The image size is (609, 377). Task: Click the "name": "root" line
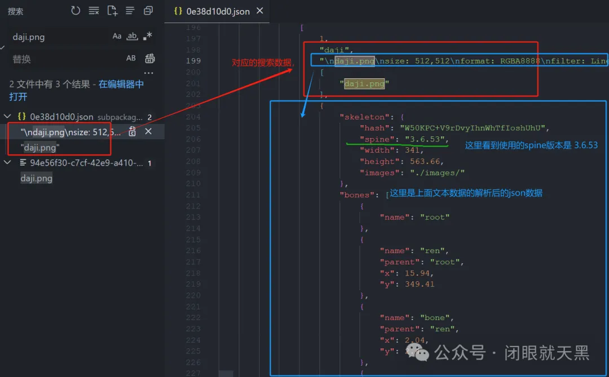(414, 217)
